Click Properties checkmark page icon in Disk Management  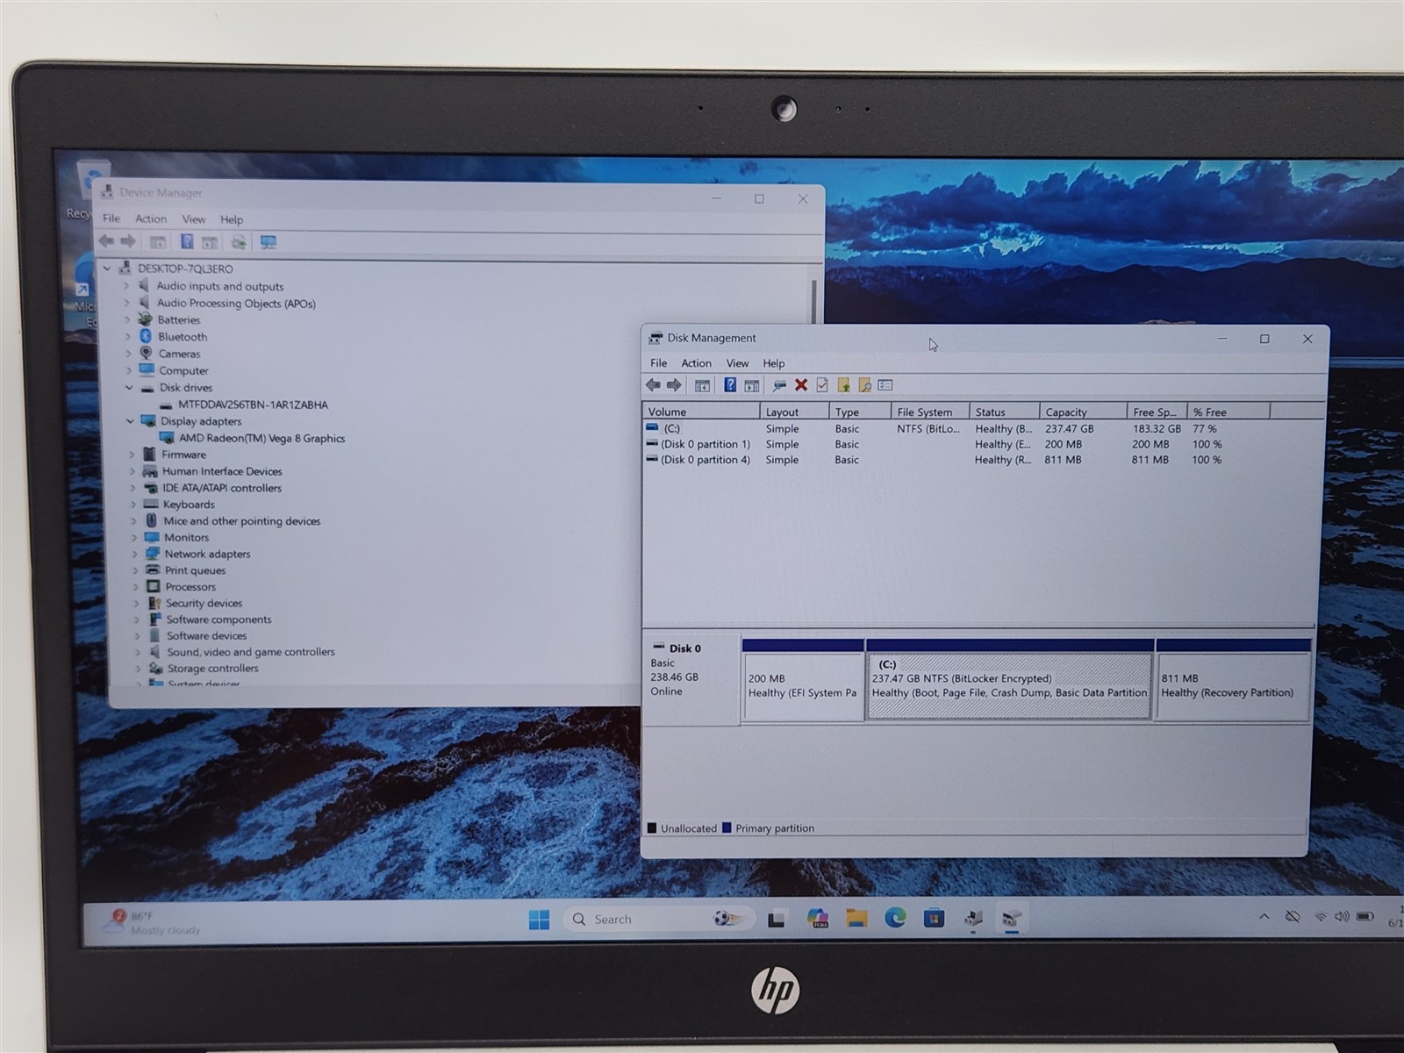[822, 385]
